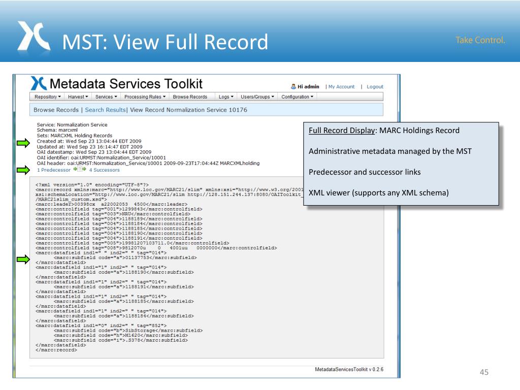Open the Harvest dropdown menu
This screenshot has height=390, width=520.
click(x=78, y=97)
